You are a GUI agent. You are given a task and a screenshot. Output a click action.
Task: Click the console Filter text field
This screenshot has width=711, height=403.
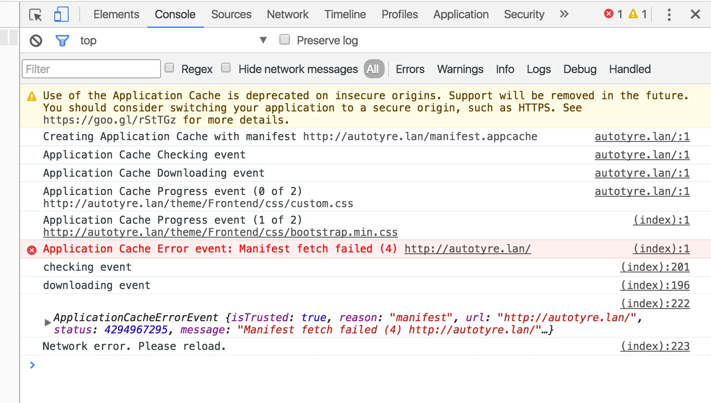(x=91, y=69)
